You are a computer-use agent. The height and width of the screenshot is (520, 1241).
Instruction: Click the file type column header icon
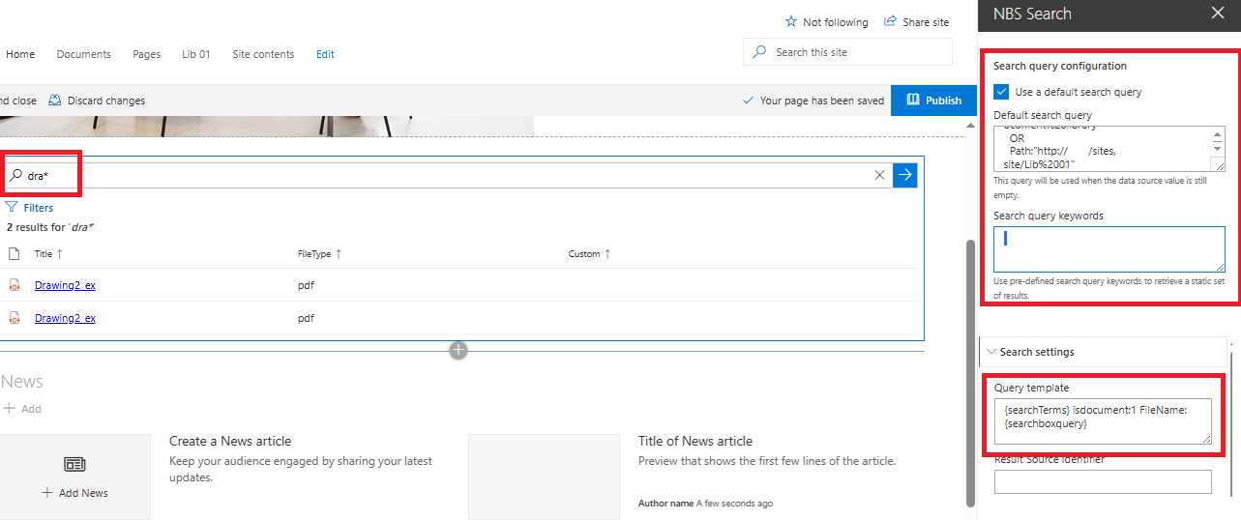14,254
